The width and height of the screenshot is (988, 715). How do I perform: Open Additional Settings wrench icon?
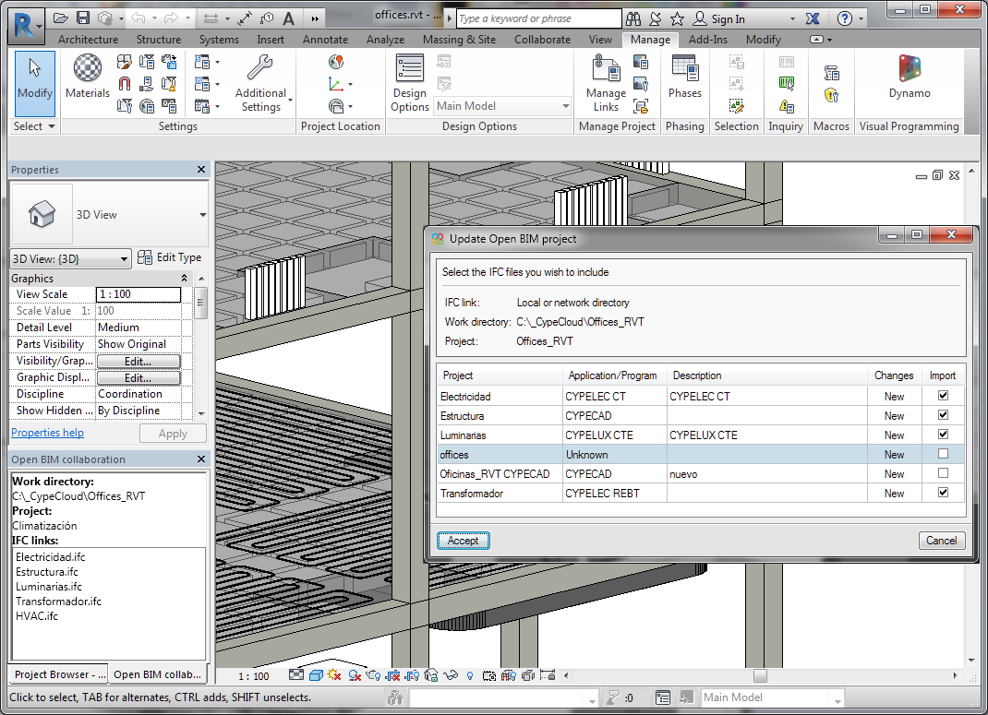pyautogui.click(x=261, y=83)
